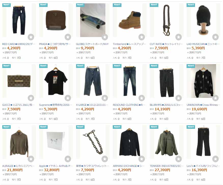The width and height of the screenshot is (223, 185).
Task: Favorite the Timberland boots via star
Action: (x=142, y=37)
